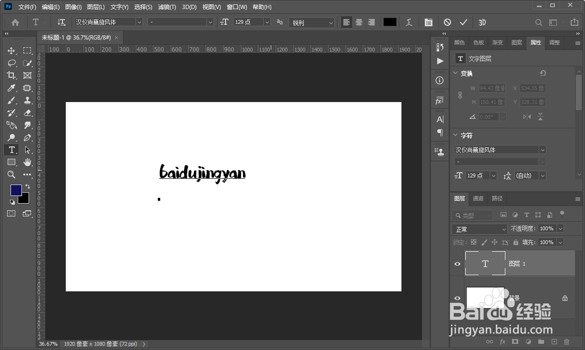This screenshot has width=585, height=350.
Task: Open the 滤镜(T) menu
Action: pos(167,7)
